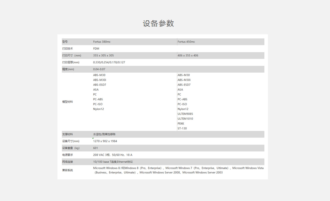Click the ULTEM1010 material entry
Viewport: 330px width, 201px height.
[185, 119]
